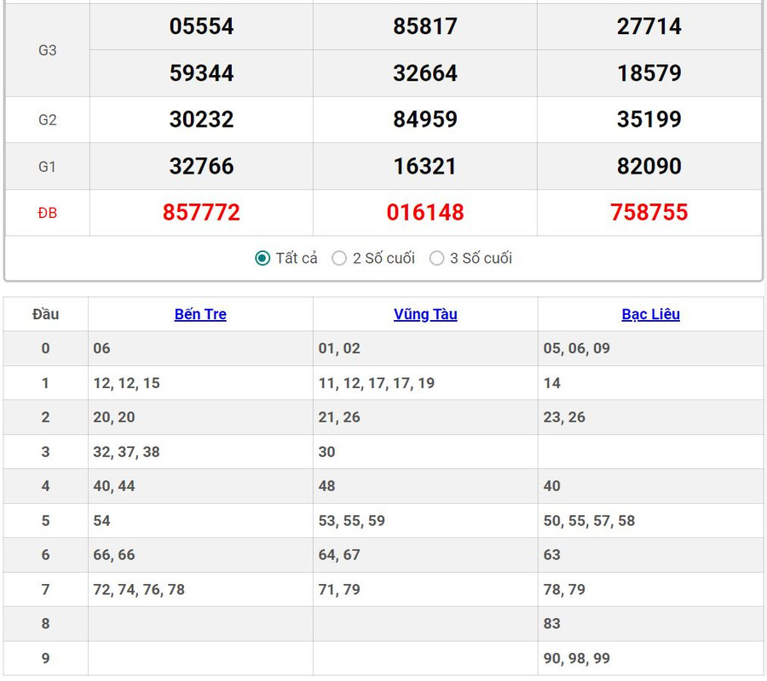
Task: Click the G1 number 32766
Action: tap(201, 166)
